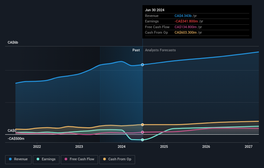Select the teal Earnings data point marker

coord(142,140)
